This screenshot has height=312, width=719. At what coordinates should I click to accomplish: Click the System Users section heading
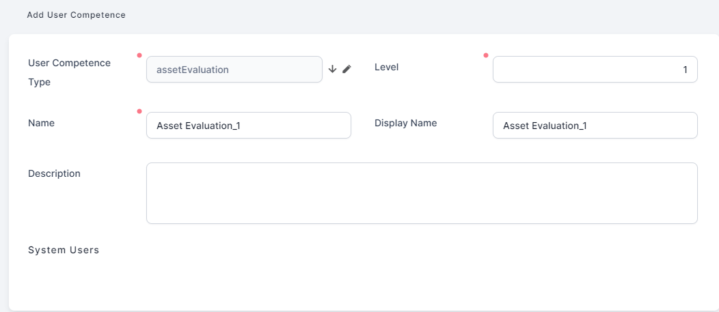coord(64,250)
